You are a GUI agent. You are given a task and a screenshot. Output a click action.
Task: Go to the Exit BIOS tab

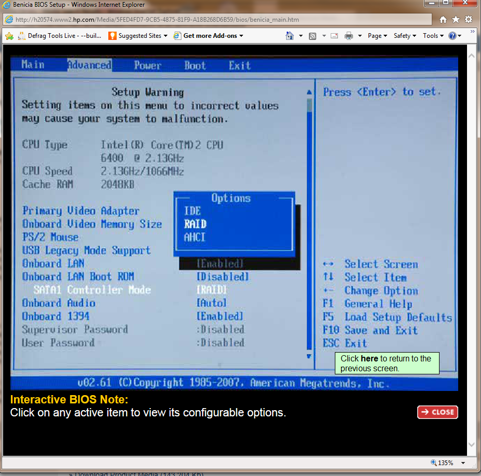pyautogui.click(x=239, y=65)
